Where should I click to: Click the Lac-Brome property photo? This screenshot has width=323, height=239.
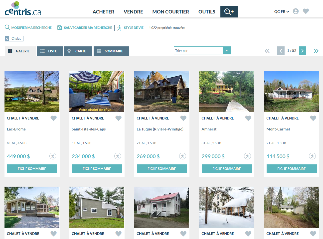coord(32,92)
